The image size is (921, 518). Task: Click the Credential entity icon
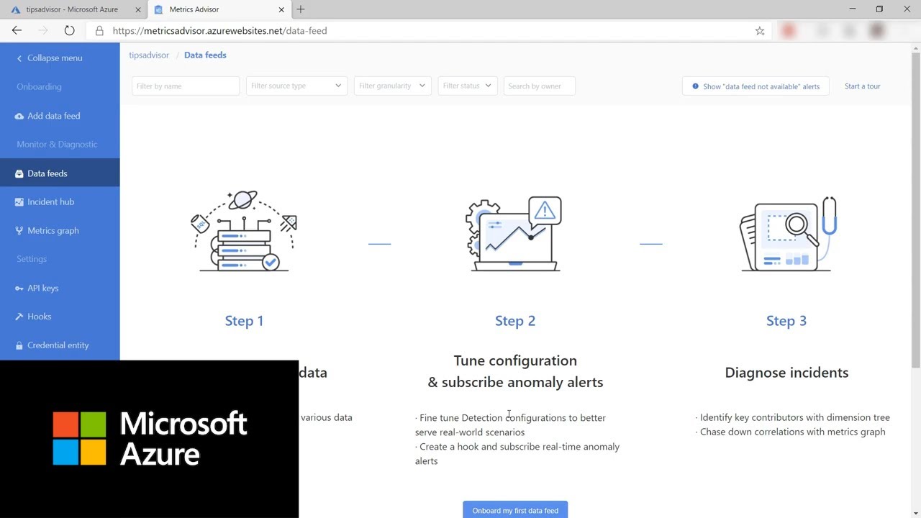pyautogui.click(x=19, y=345)
